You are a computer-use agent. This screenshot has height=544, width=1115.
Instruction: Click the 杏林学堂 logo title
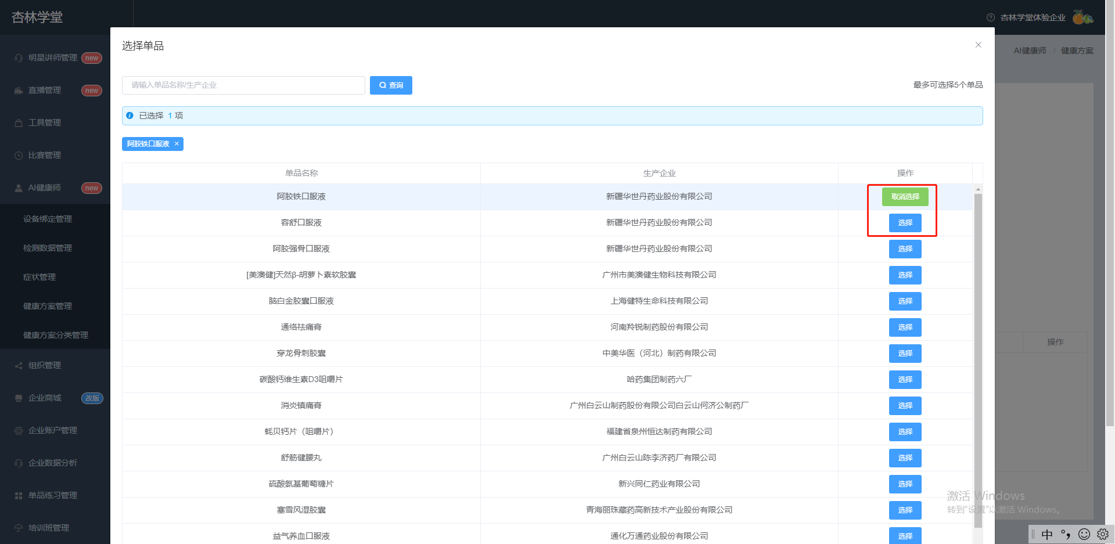(x=37, y=17)
